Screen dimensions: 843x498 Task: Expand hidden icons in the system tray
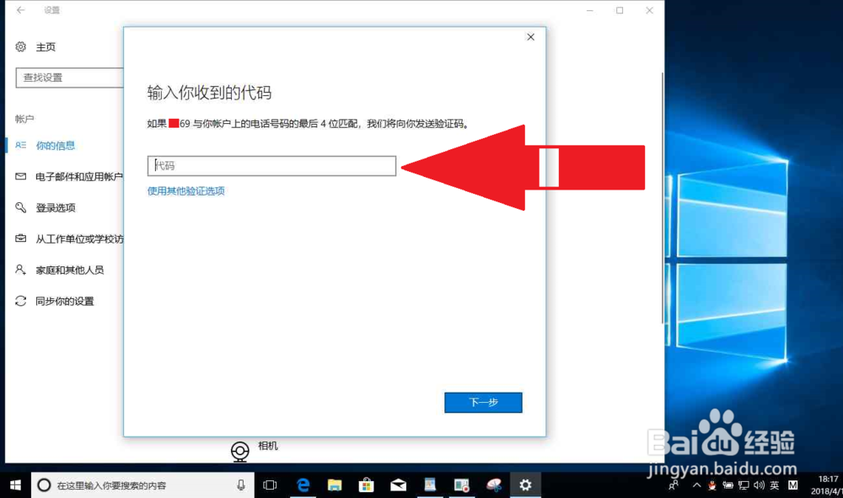(696, 485)
